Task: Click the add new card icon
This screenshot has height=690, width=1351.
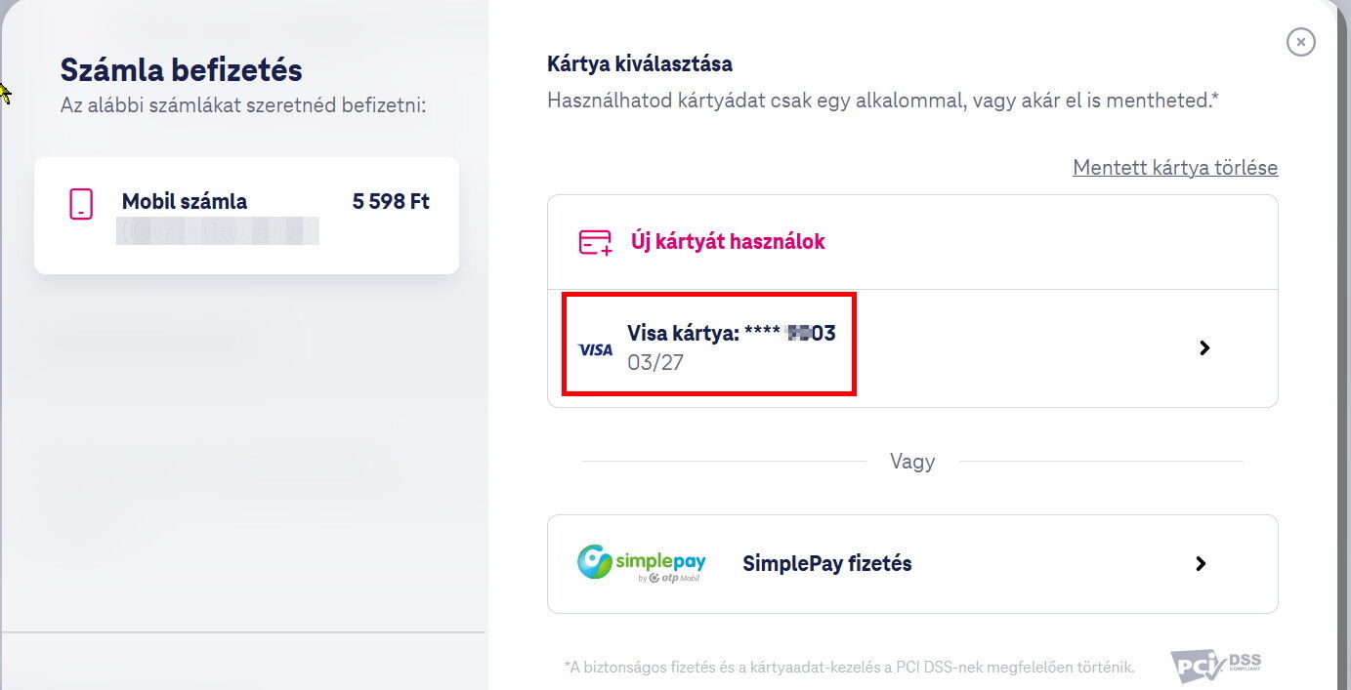Action: (x=595, y=242)
